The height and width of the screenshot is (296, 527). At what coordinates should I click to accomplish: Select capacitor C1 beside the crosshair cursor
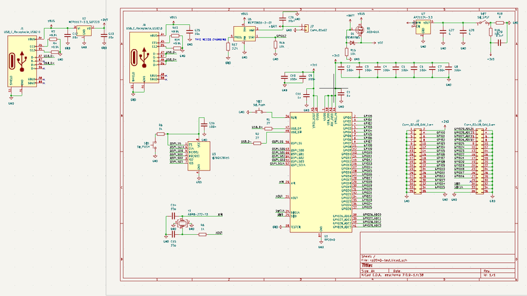pyautogui.click(x=341, y=94)
